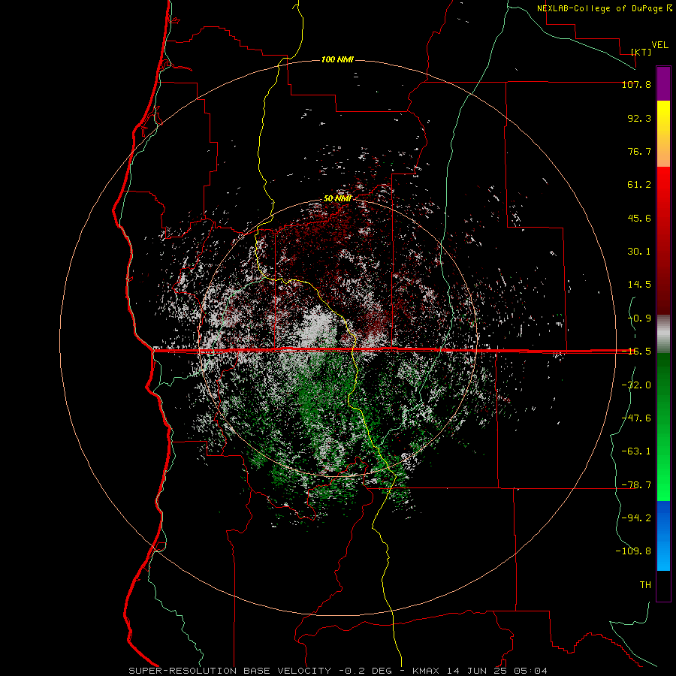Click the 45.6 velocity scale value
676x676 pixels.
[639, 218]
